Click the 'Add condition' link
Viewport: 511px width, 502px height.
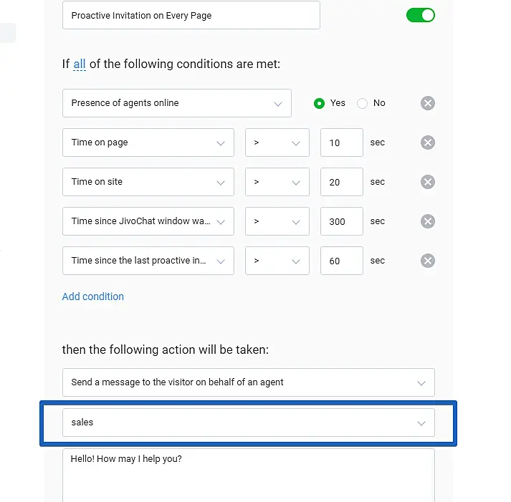point(93,296)
